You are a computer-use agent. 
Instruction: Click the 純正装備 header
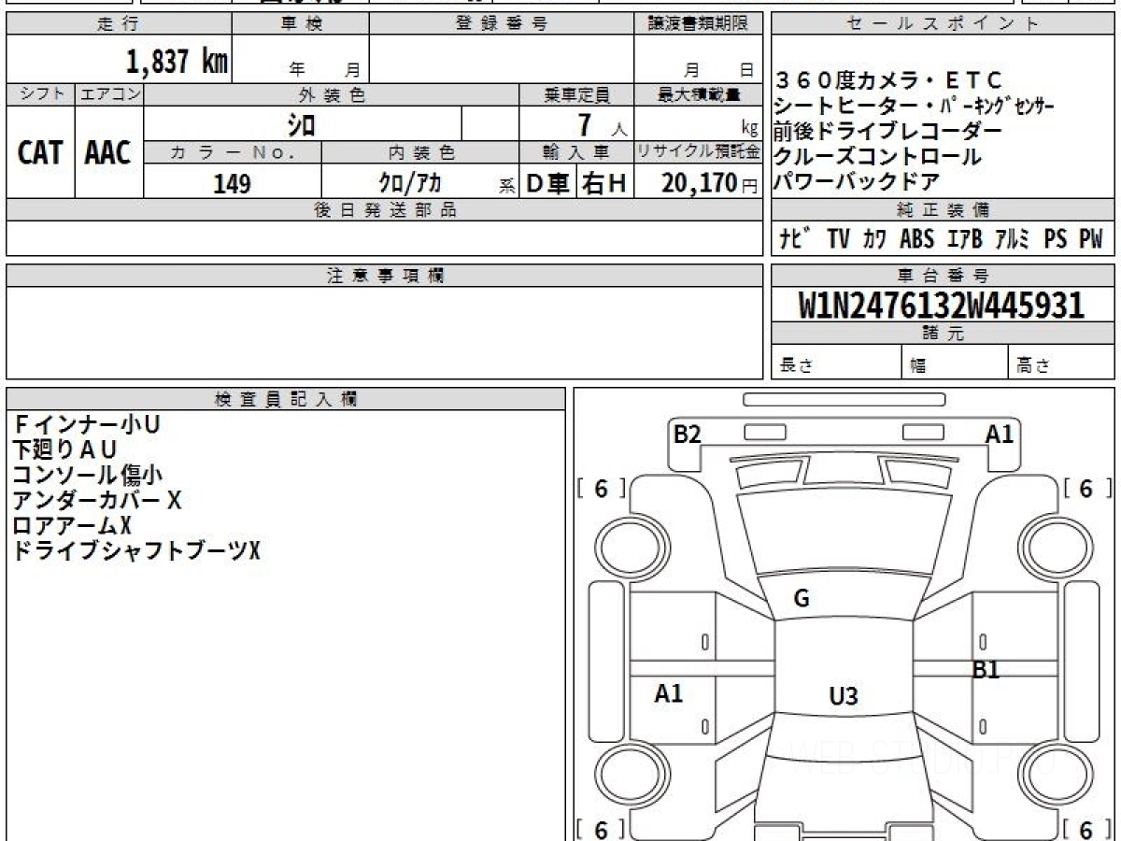click(943, 210)
